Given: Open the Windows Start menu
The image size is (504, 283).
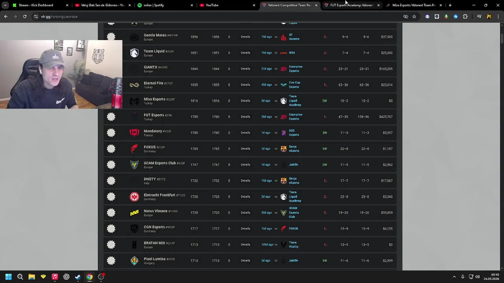Looking at the screenshot, I should 8,277.
